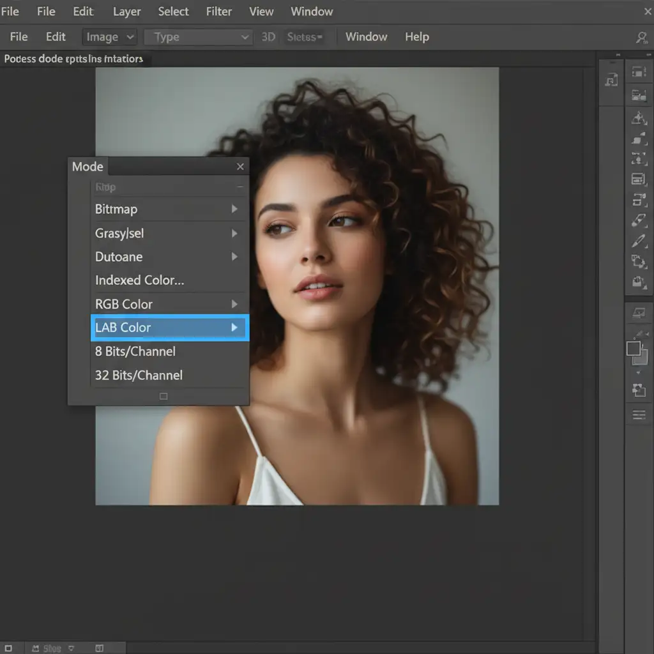
Task: Expand the RGB Color submenu arrow
Action: click(x=234, y=304)
